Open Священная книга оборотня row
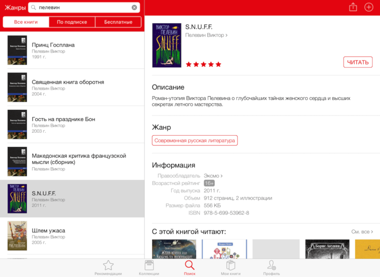 pos(72,87)
